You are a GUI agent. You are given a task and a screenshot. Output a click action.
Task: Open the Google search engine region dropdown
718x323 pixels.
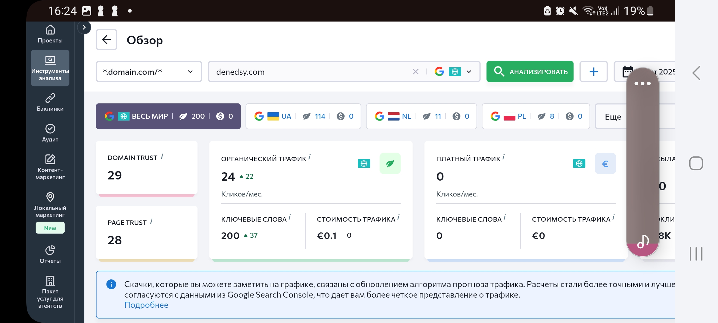click(468, 72)
